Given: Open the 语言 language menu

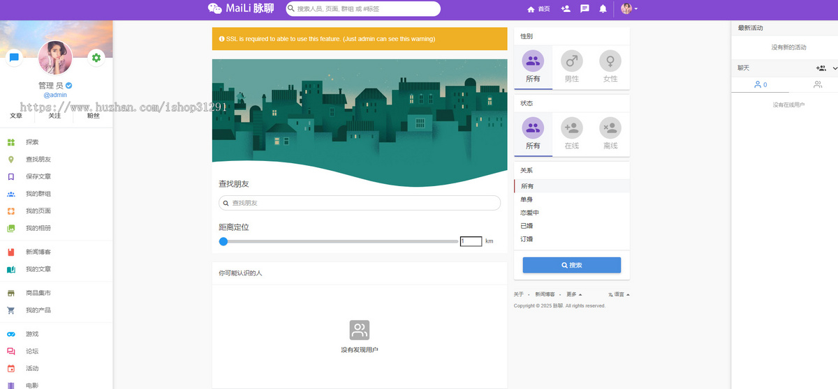Looking at the screenshot, I should pos(619,294).
